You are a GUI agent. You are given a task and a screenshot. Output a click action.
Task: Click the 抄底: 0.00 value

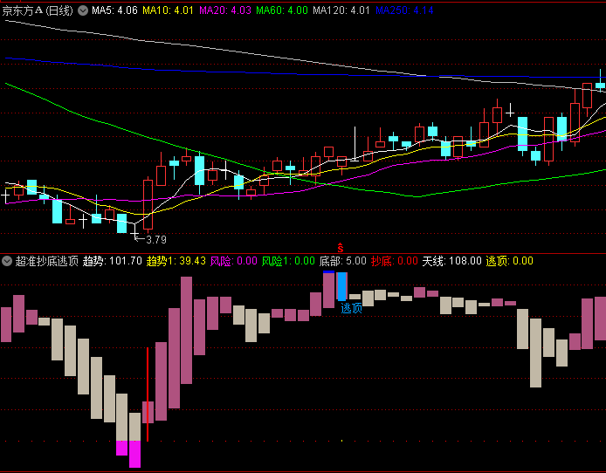click(x=395, y=262)
